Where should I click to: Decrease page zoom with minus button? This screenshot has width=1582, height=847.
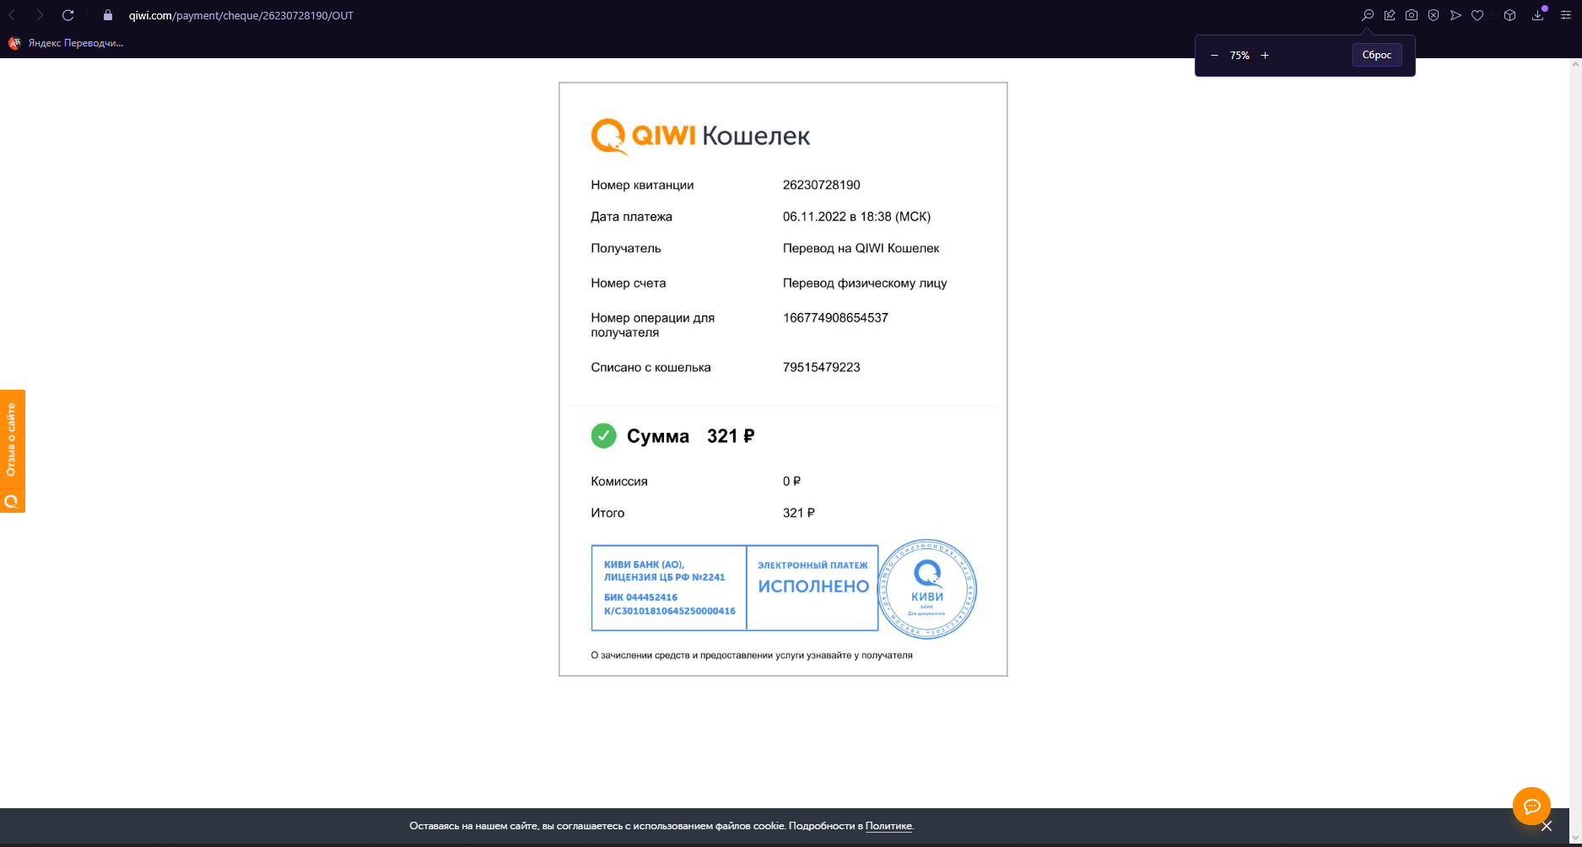point(1214,56)
